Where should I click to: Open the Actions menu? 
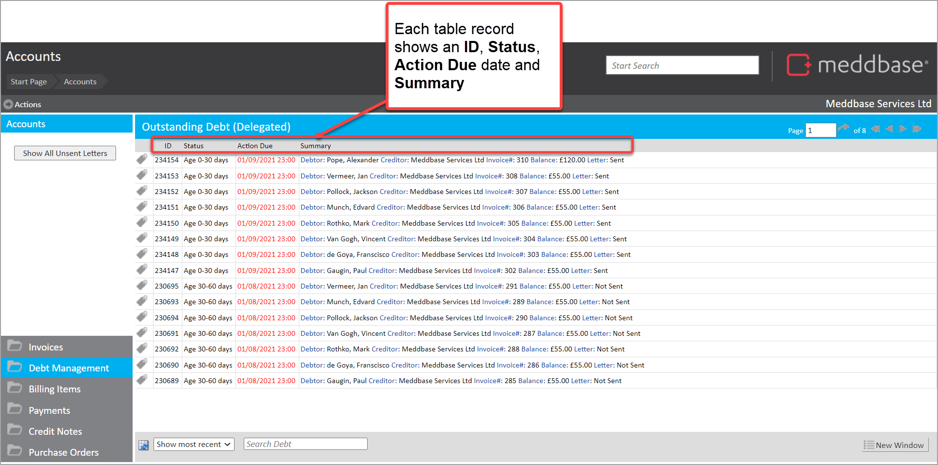point(22,104)
